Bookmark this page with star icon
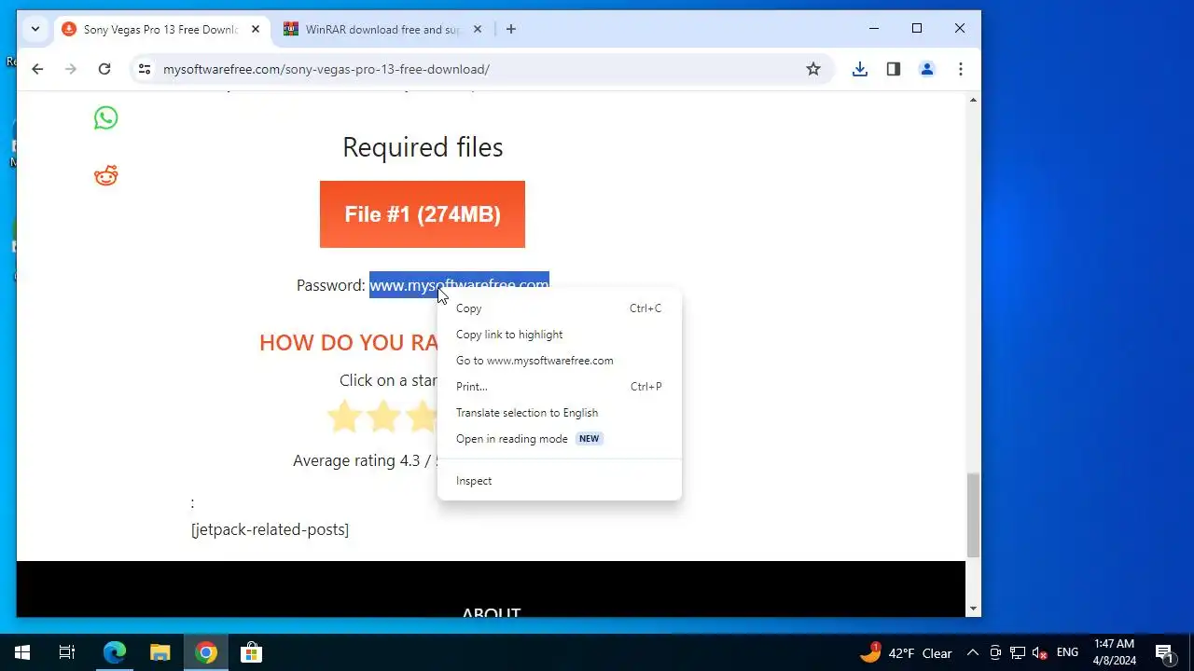 813,69
